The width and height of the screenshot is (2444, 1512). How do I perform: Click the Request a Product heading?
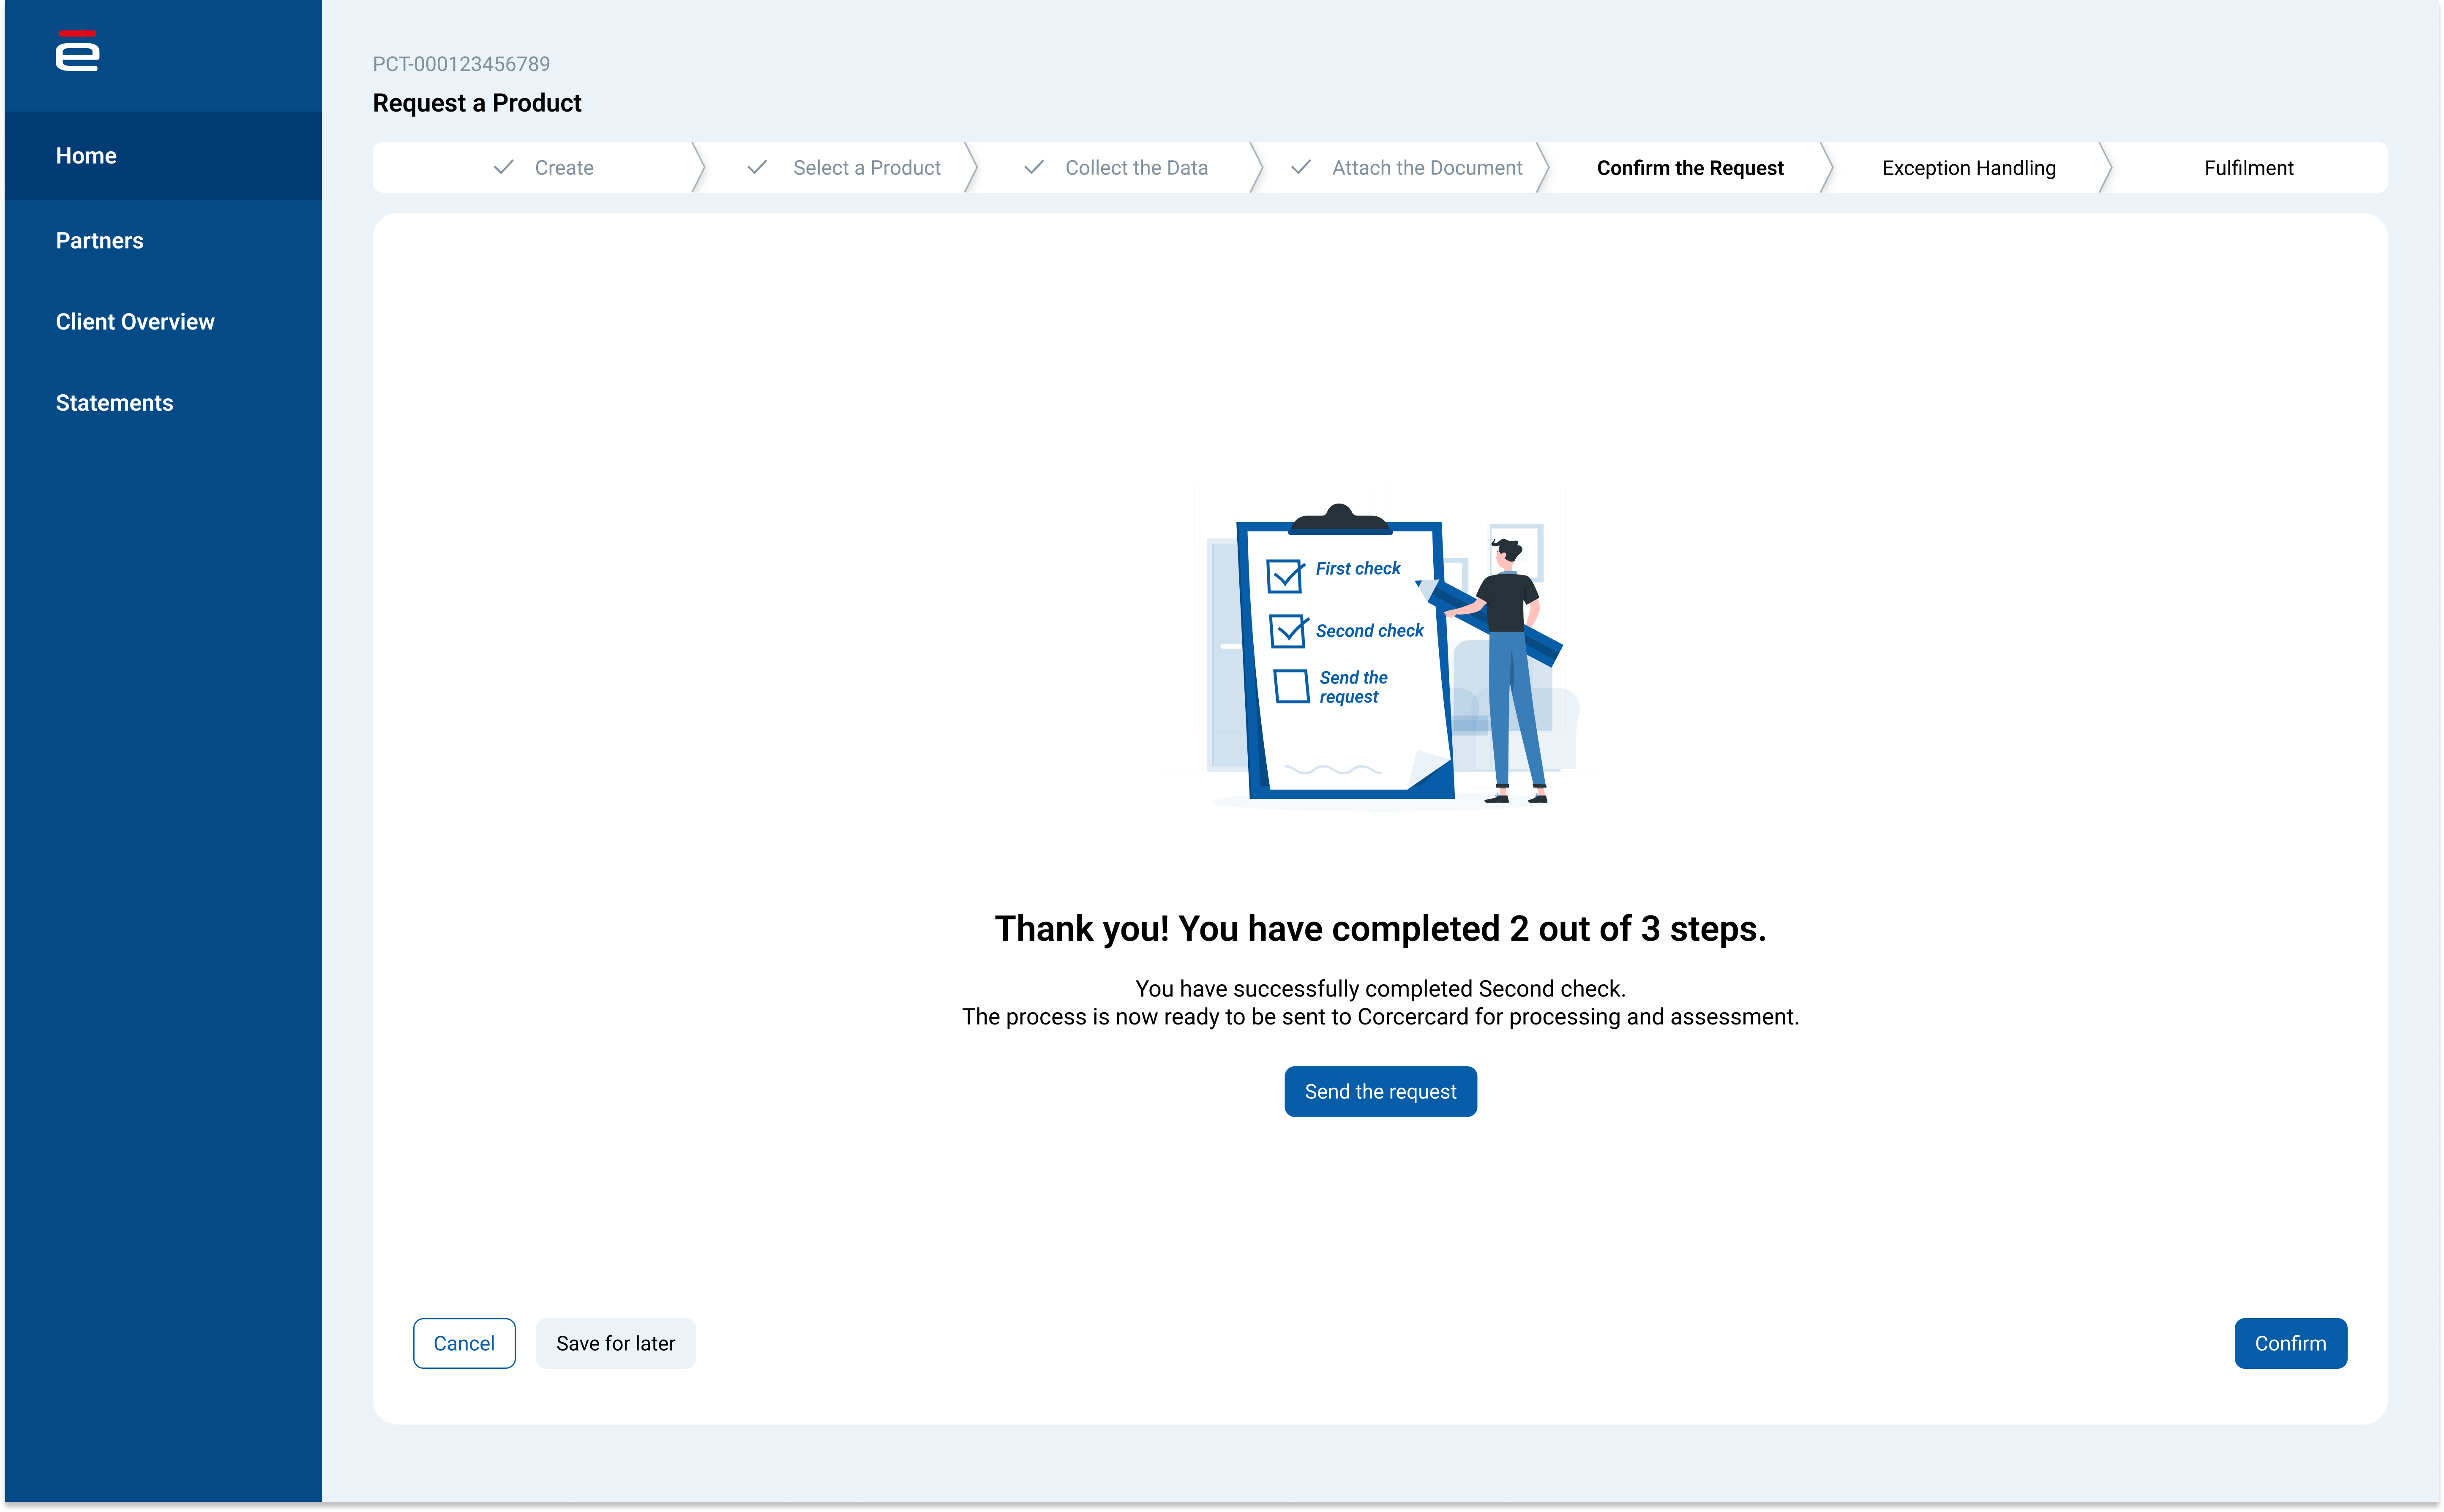(477, 103)
